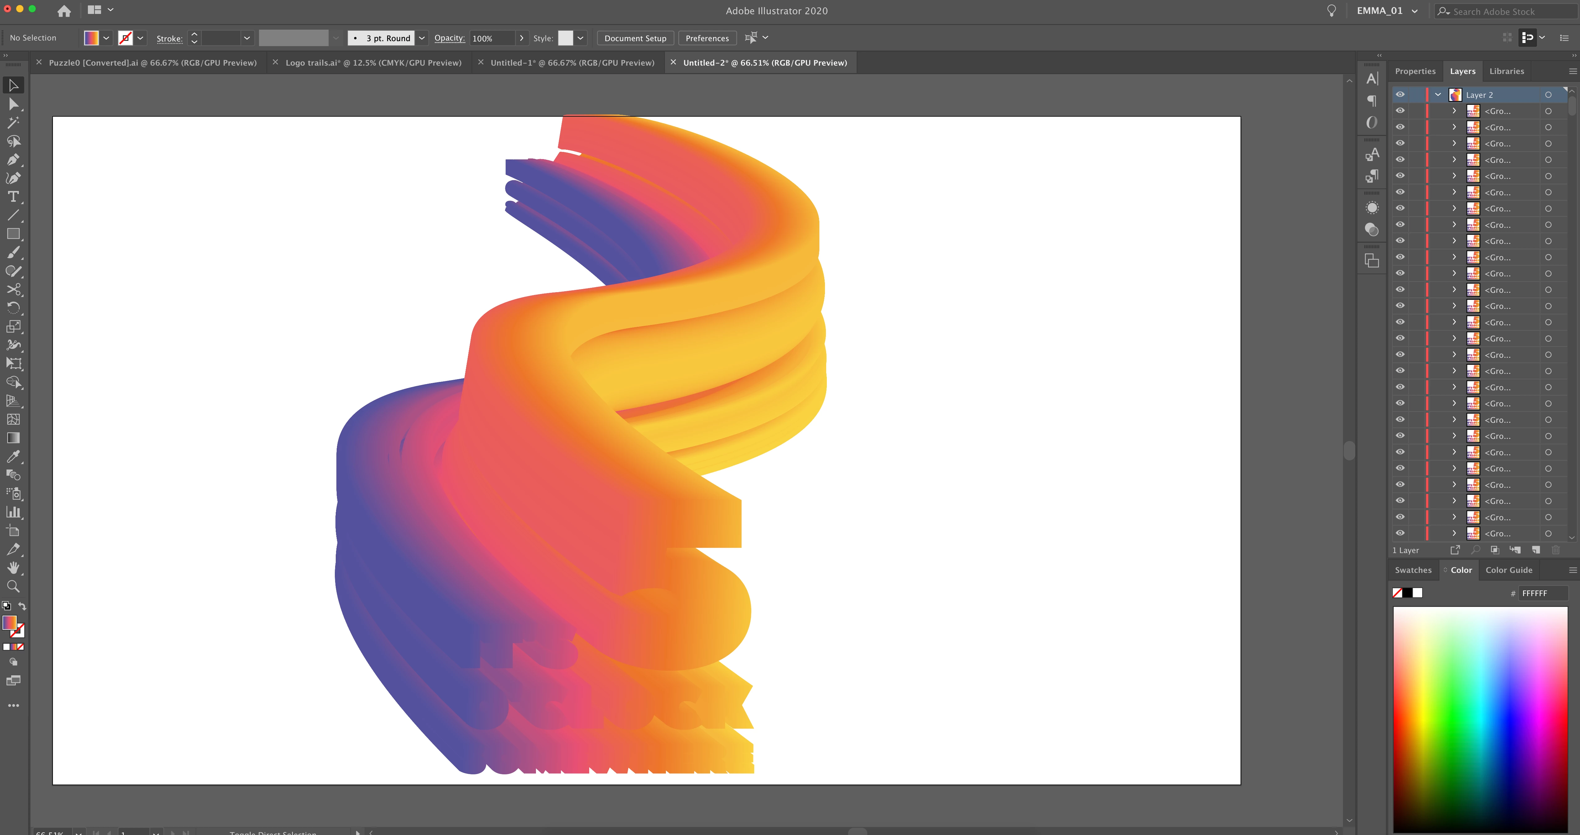The image size is (1580, 835).
Task: Click the Document Setup button
Action: (x=635, y=38)
